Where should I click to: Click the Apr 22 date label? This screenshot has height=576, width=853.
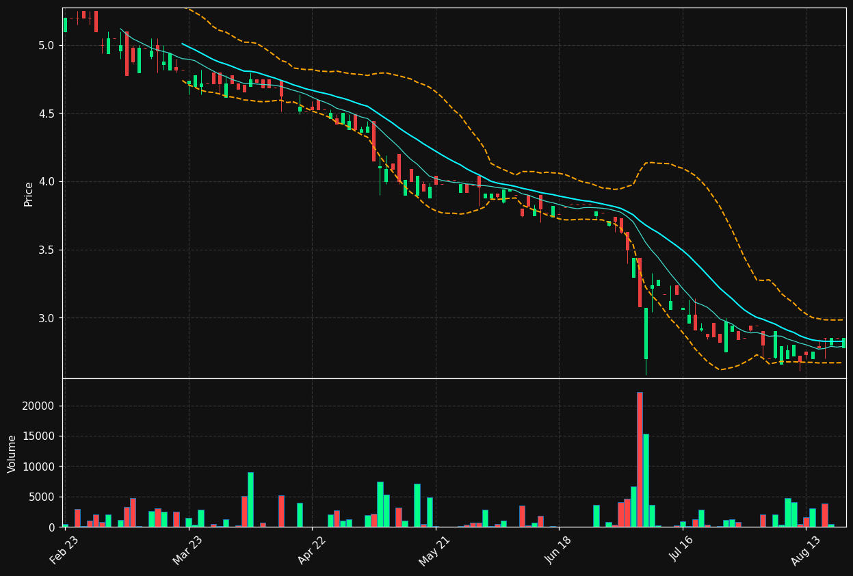tap(311, 549)
